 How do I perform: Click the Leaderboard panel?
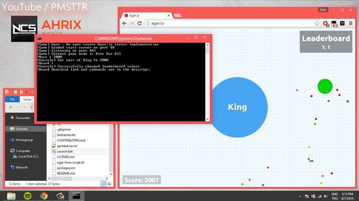326,42
